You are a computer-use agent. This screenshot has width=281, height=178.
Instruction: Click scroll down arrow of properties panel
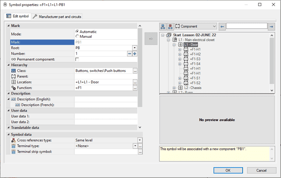[x=140, y=128]
